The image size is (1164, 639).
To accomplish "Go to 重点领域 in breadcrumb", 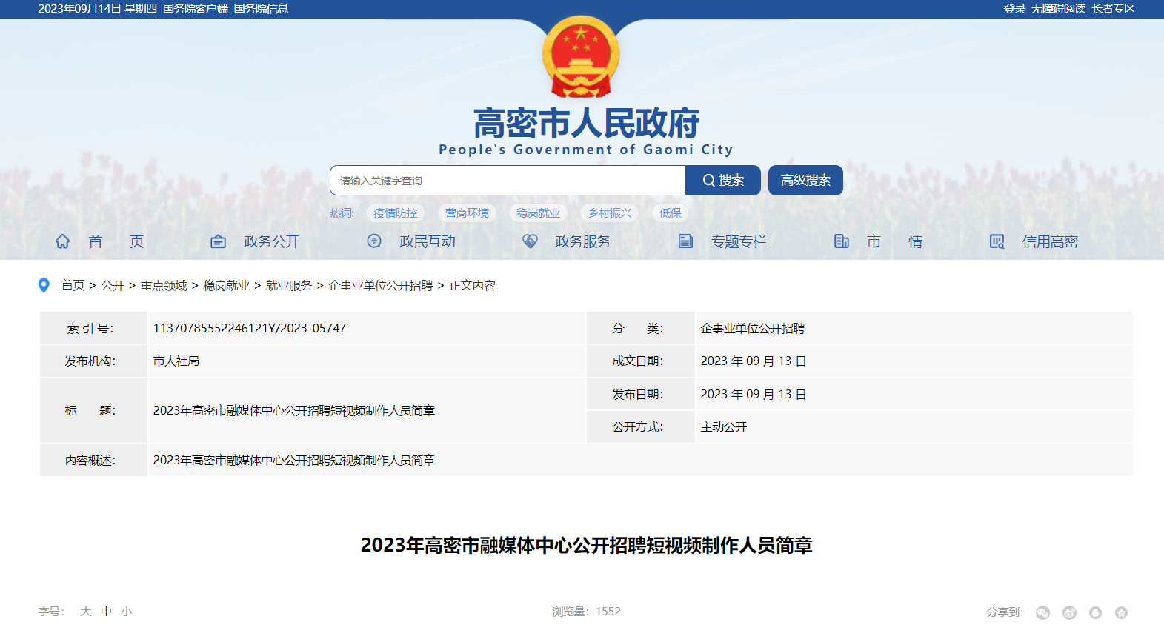I will tap(164, 286).
